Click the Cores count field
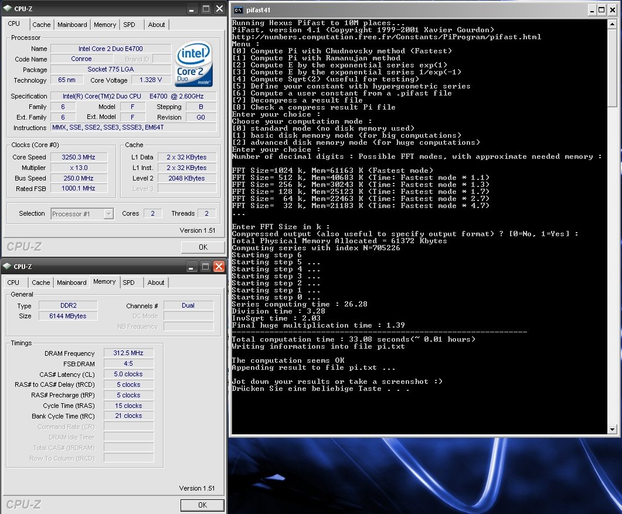622x514 pixels. (x=152, y=213)
